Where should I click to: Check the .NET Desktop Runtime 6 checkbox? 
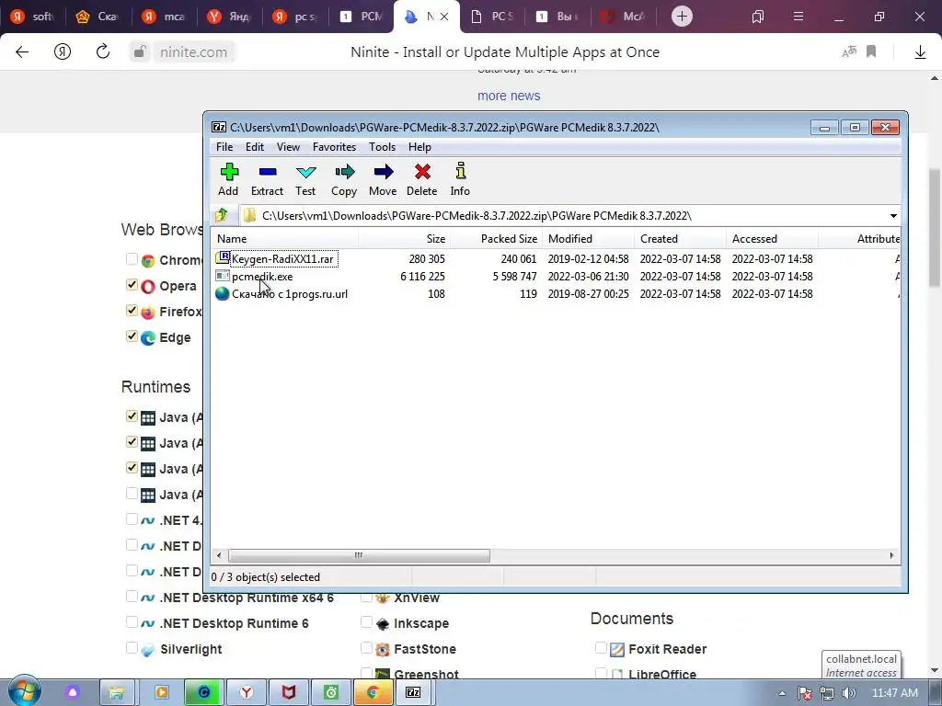(132, 622)
